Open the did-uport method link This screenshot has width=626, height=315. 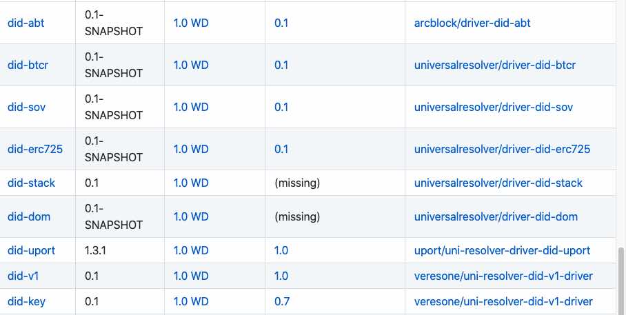(x=31, y=250)
